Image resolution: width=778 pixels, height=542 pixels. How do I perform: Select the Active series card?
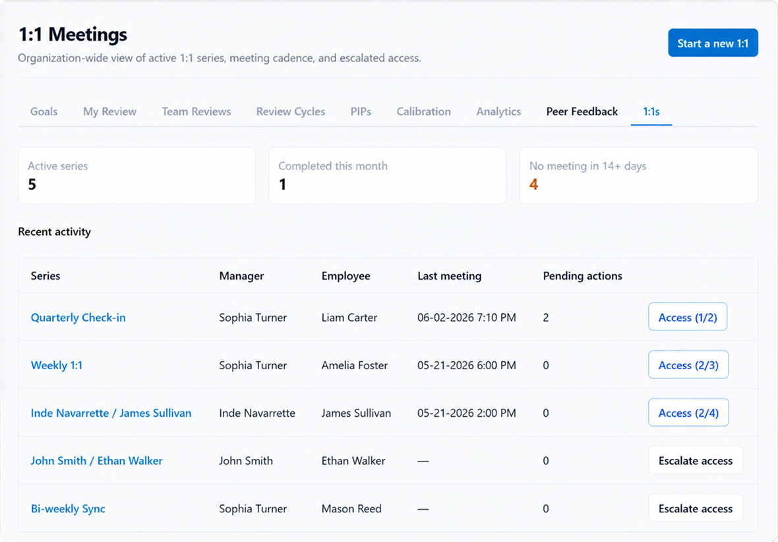(x=137, y=175)
